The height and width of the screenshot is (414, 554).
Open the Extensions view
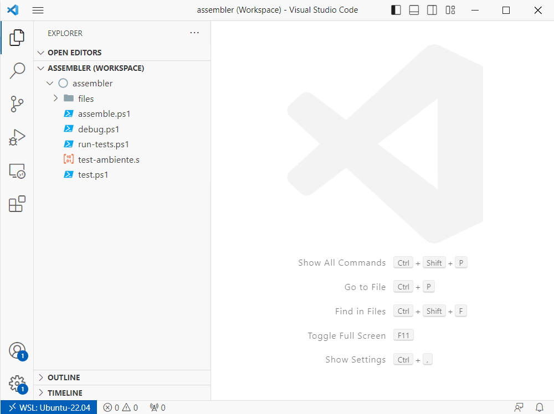17,204
